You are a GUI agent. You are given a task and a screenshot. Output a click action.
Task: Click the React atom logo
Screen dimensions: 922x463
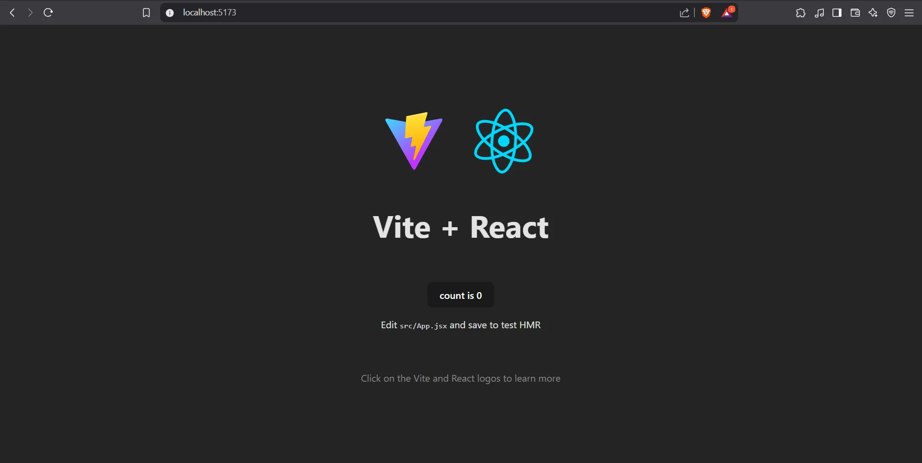504,141
